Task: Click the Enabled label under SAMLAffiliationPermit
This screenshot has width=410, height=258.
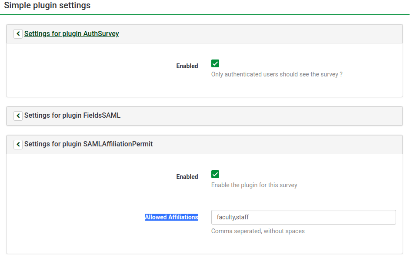Action: (187, 177)
